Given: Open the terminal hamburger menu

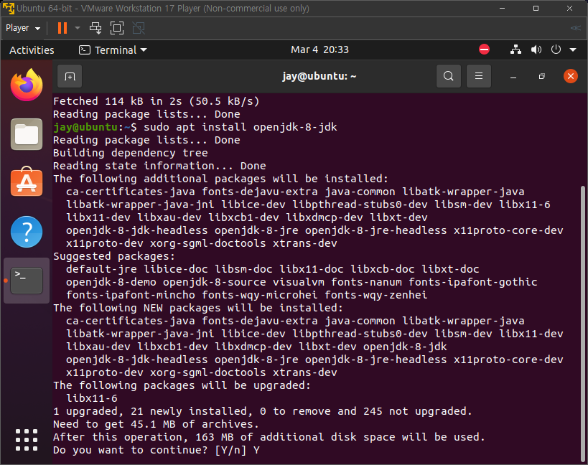Looking at the screenshot, I should [478, 75].
